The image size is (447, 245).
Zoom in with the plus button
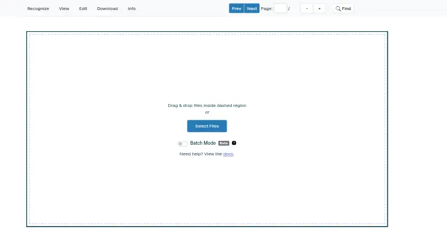point(319,8)
